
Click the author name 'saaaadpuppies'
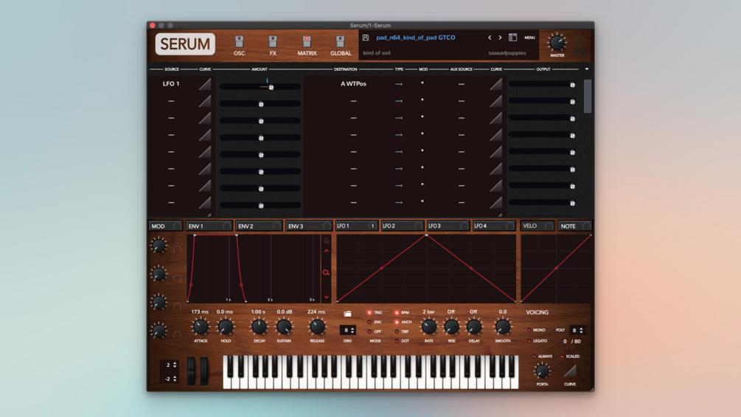[507, 53]
